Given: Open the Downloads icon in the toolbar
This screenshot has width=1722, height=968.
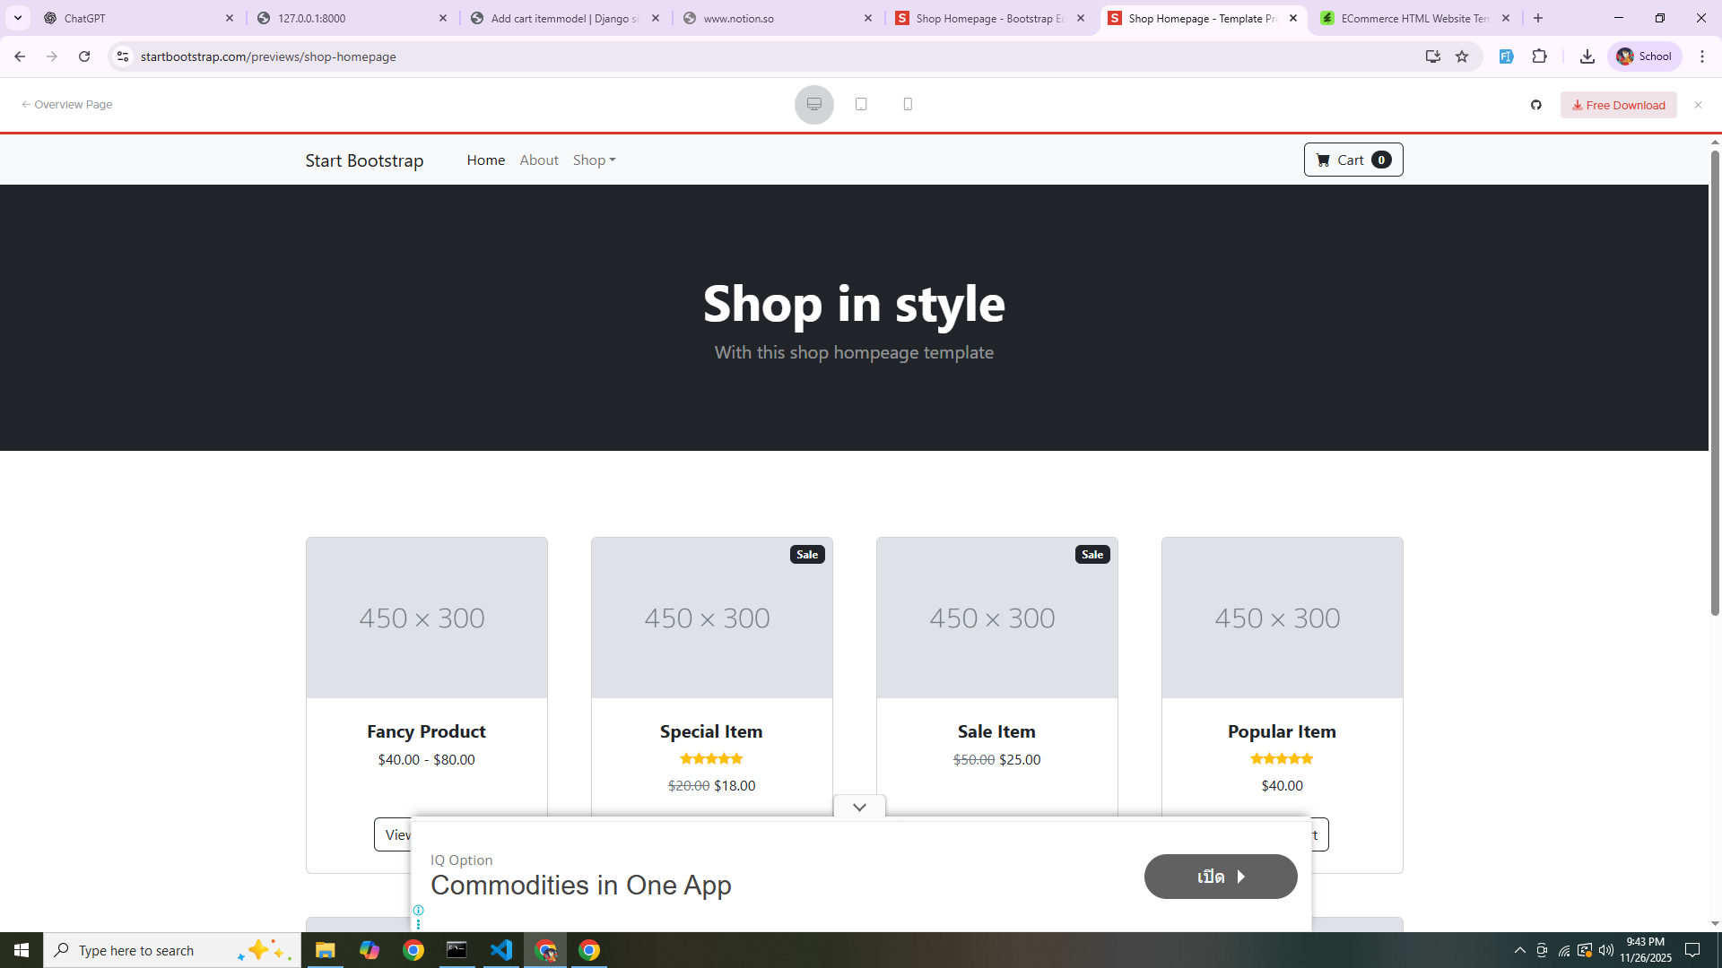Looking at the screenshot, I should click(1587, 56).
